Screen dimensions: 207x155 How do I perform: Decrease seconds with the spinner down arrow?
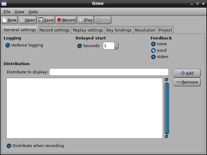click(116, 47)
